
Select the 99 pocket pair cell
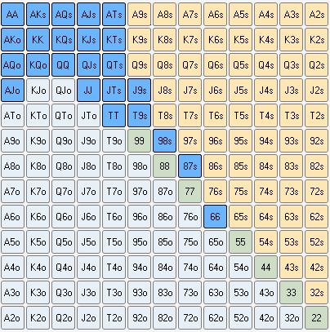click(139, 141)
